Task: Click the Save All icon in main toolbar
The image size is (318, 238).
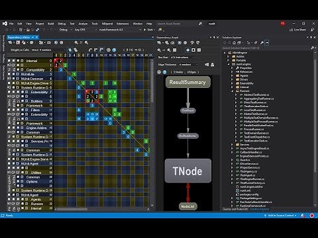Action: pyautogui.click(x=37, y=30)
